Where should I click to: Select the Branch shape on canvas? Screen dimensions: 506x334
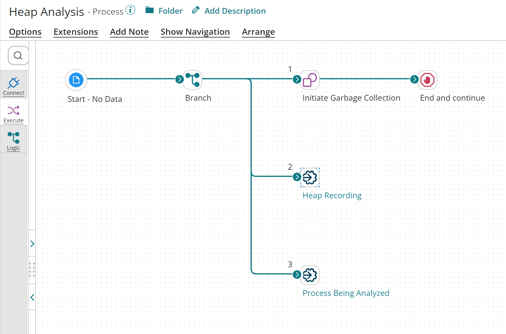tap(192, 80)
